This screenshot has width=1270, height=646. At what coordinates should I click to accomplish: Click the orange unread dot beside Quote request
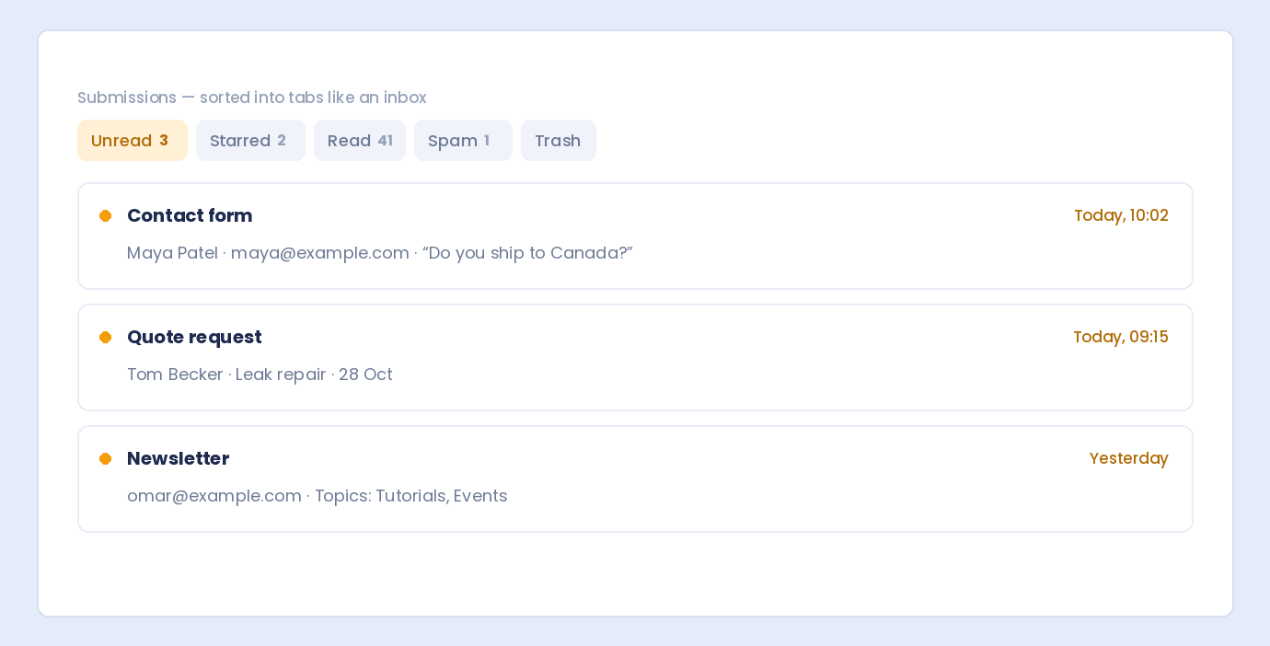tap(106, 338)
